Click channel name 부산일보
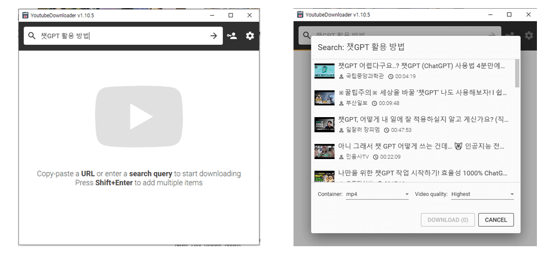Screen dimensions: 550x256 tap(356, 103)
